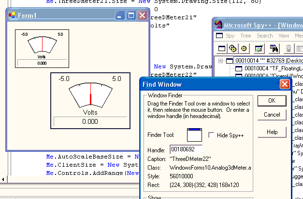Click the small Volts meter dial in Form1
The width and height of the screenshot is (303, 199).
pos(43,45)
